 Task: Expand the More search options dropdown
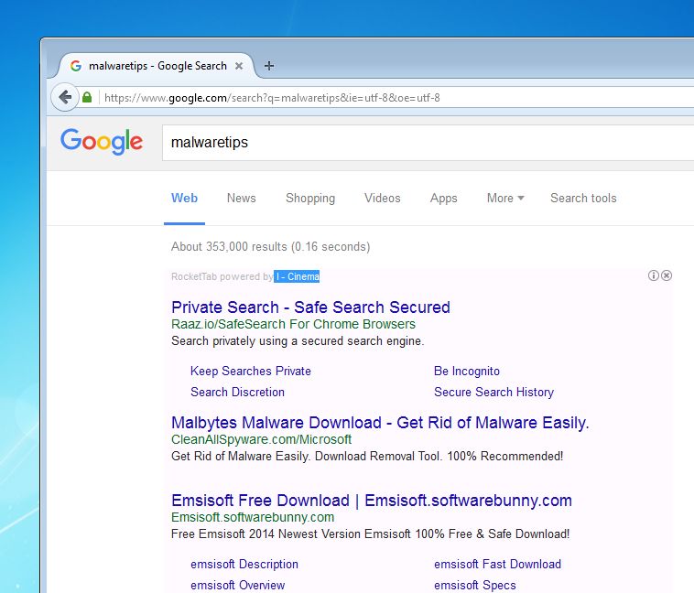pyautogui.click(x=505, y=198)
